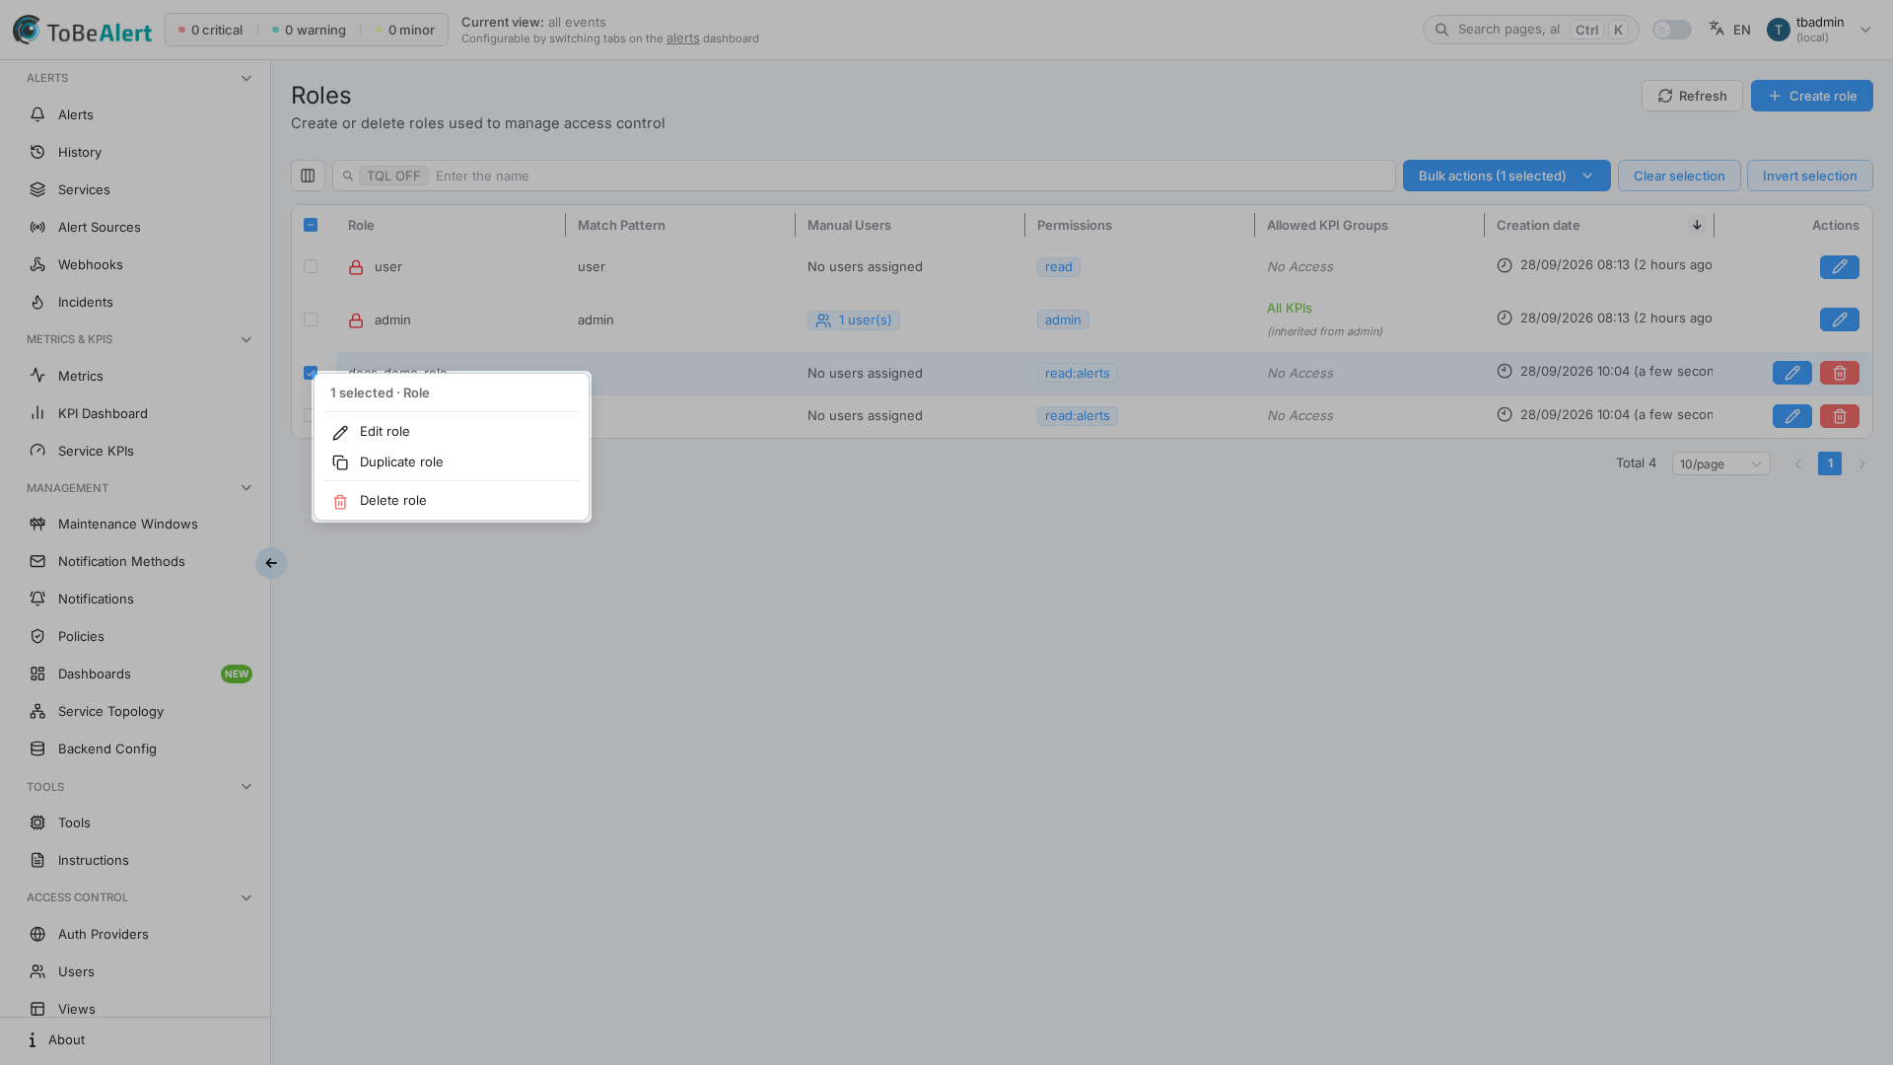
Task: Open the language selector icon EN
Action: pyautogui.click(x=1729, y=30)
